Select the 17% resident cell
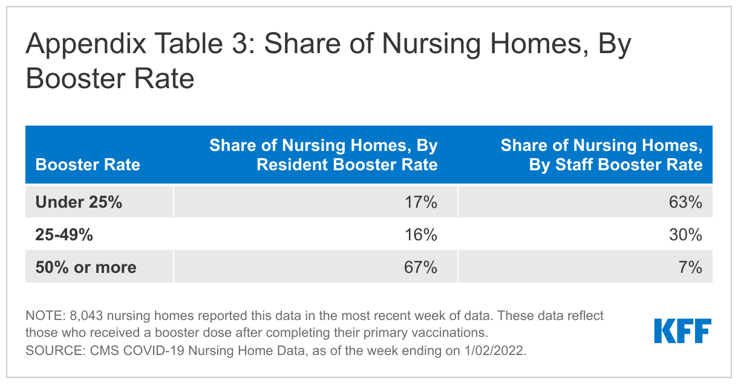Image resolution: width=738 pixels, height=384 pixels. pos(421,202)
